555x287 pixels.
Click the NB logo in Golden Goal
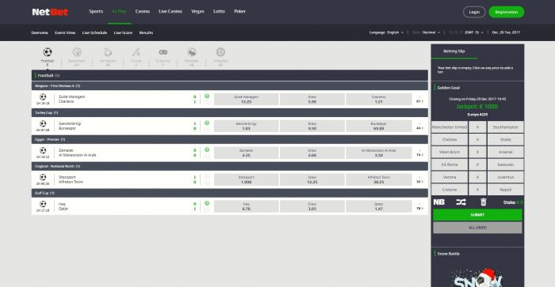click(439, 202)
